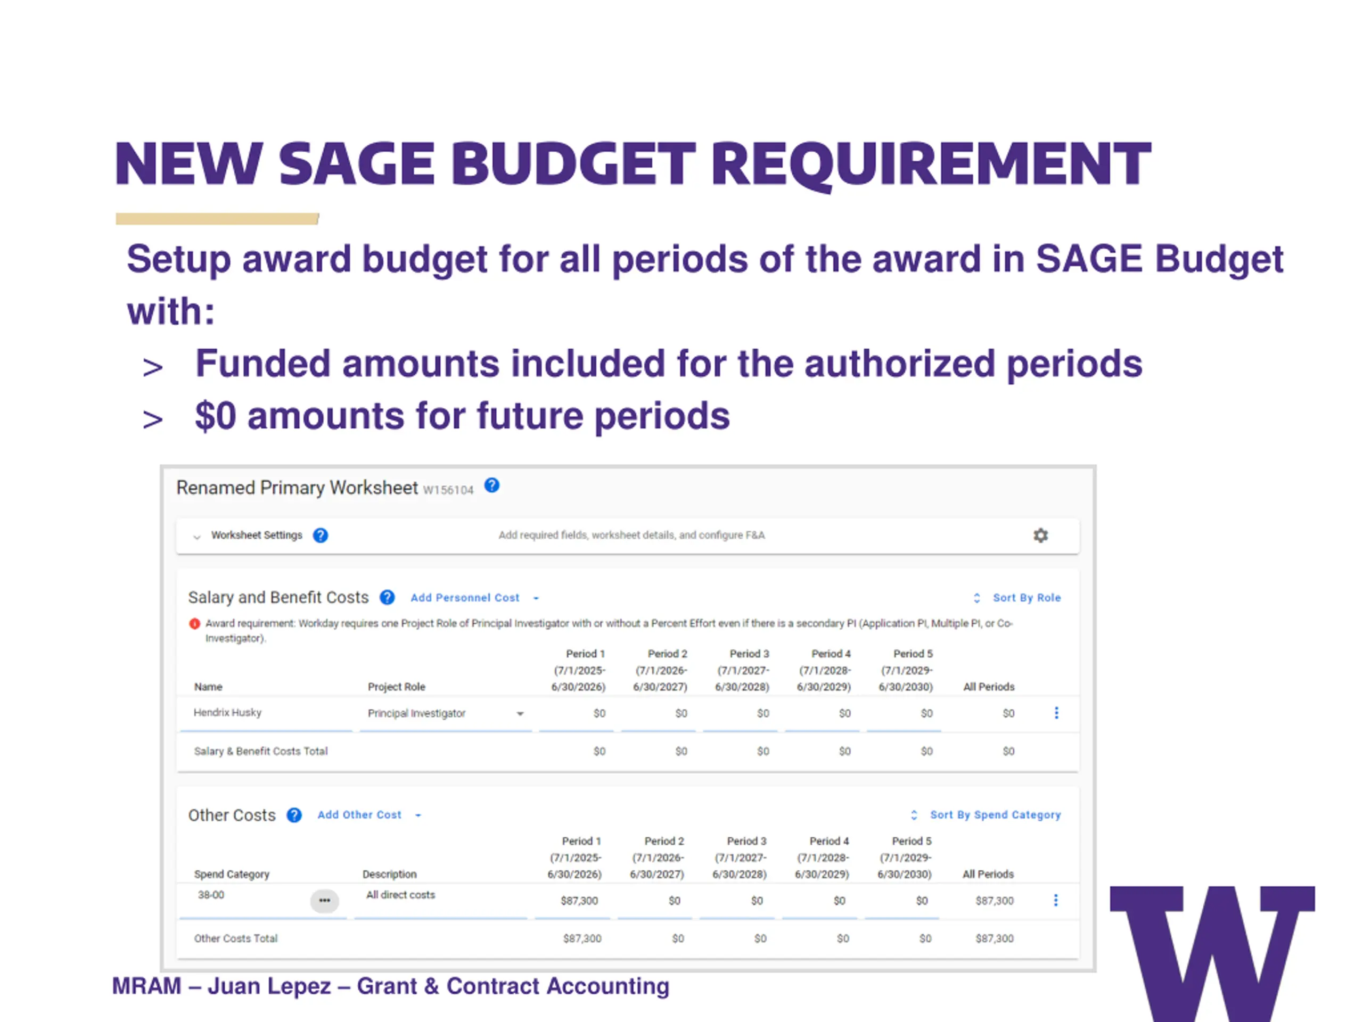Click the All Periods $87,300 value for 38-00
The height and width of the screenshot is (1022, 1363).
994,901
